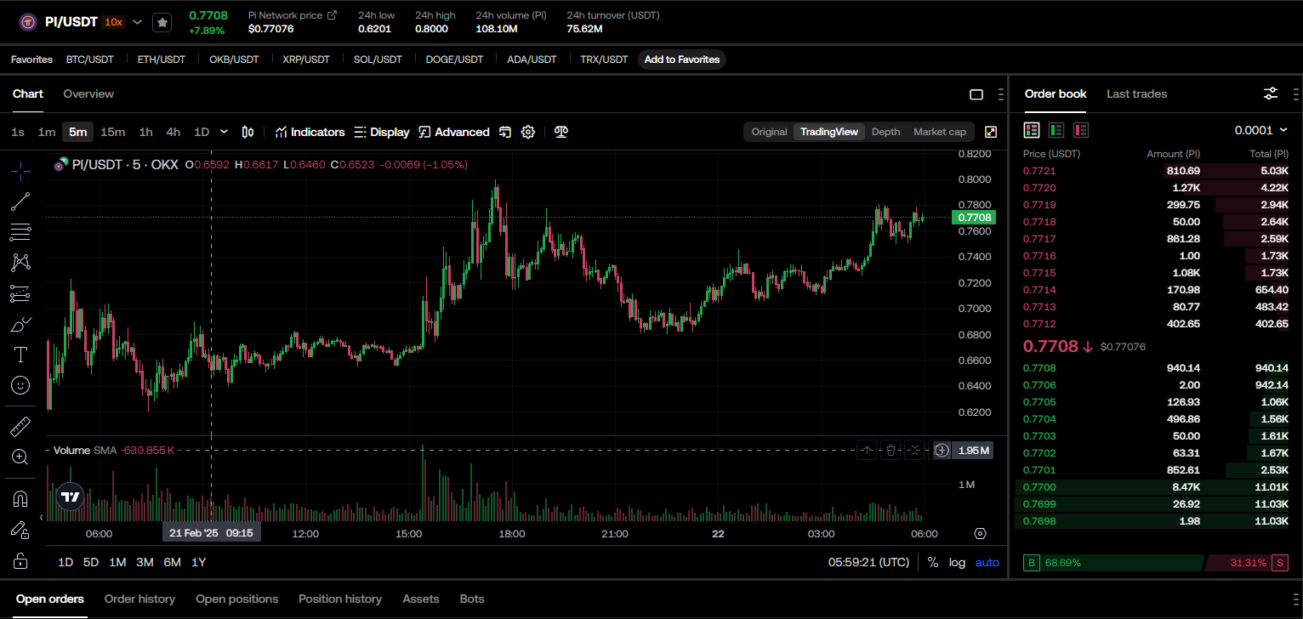Open the Indicators panel
The width and height of the screenshot is (1303, 619).
pos(310,132)
